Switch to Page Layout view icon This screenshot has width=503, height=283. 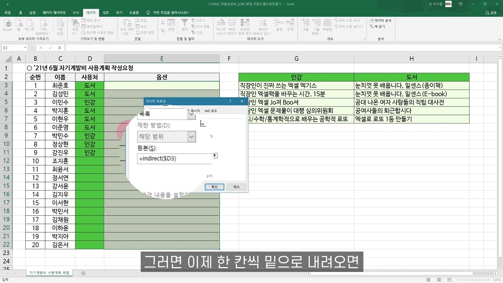coord(439,280)
